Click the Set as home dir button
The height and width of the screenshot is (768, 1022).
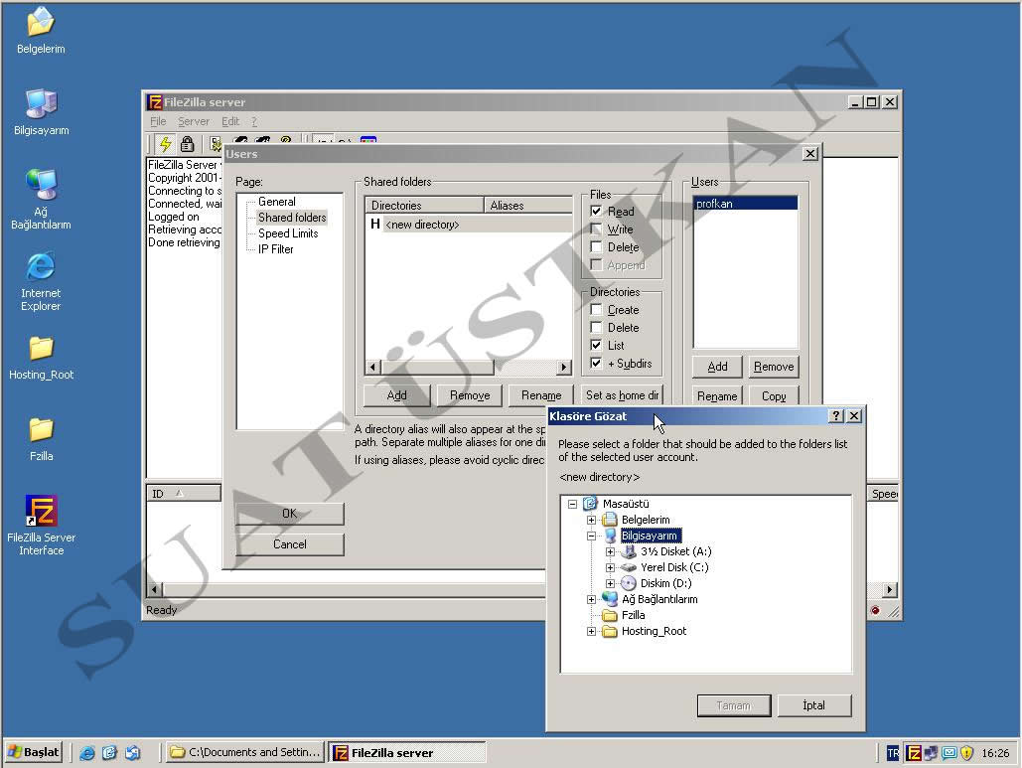tap(622, 395)
